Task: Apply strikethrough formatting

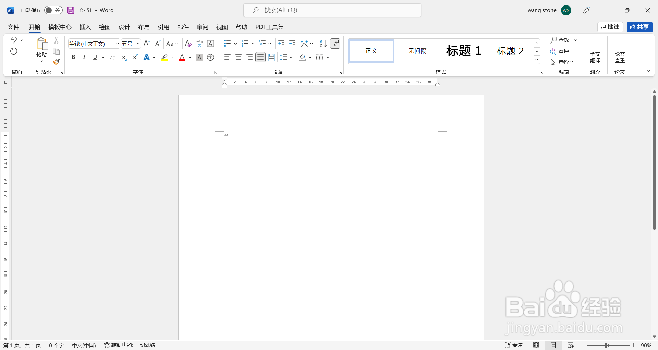Action: click(113, 57)
